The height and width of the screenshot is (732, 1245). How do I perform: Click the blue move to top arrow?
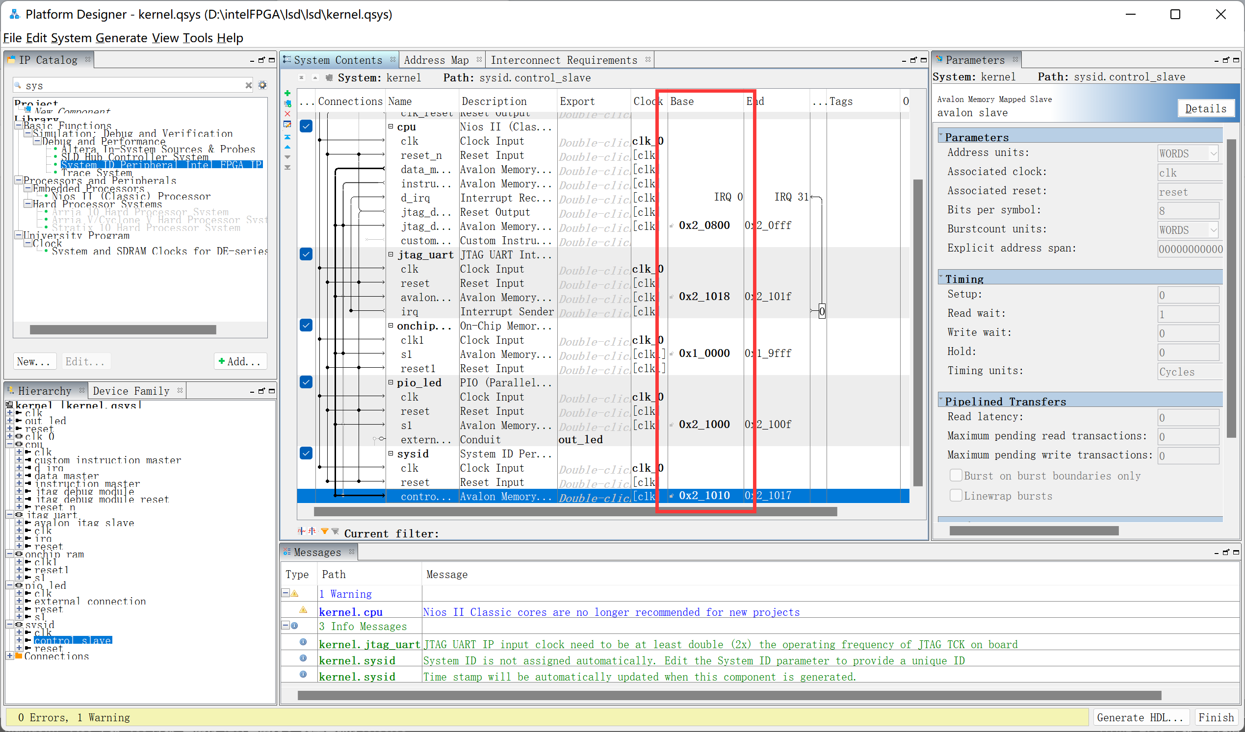(x=287, y=137)
